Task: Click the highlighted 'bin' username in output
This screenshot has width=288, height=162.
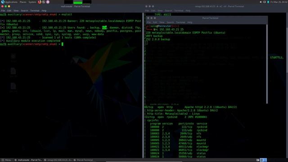Action: click(104, 27)
